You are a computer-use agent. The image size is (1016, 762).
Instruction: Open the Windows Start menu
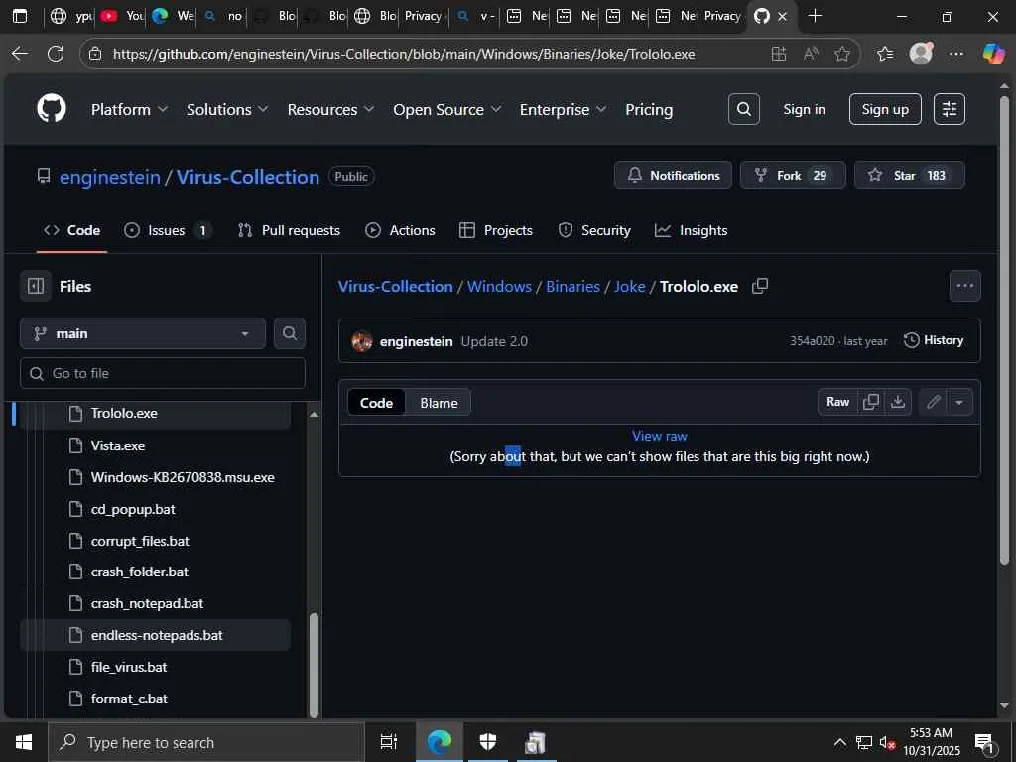[x=24, y=742]
